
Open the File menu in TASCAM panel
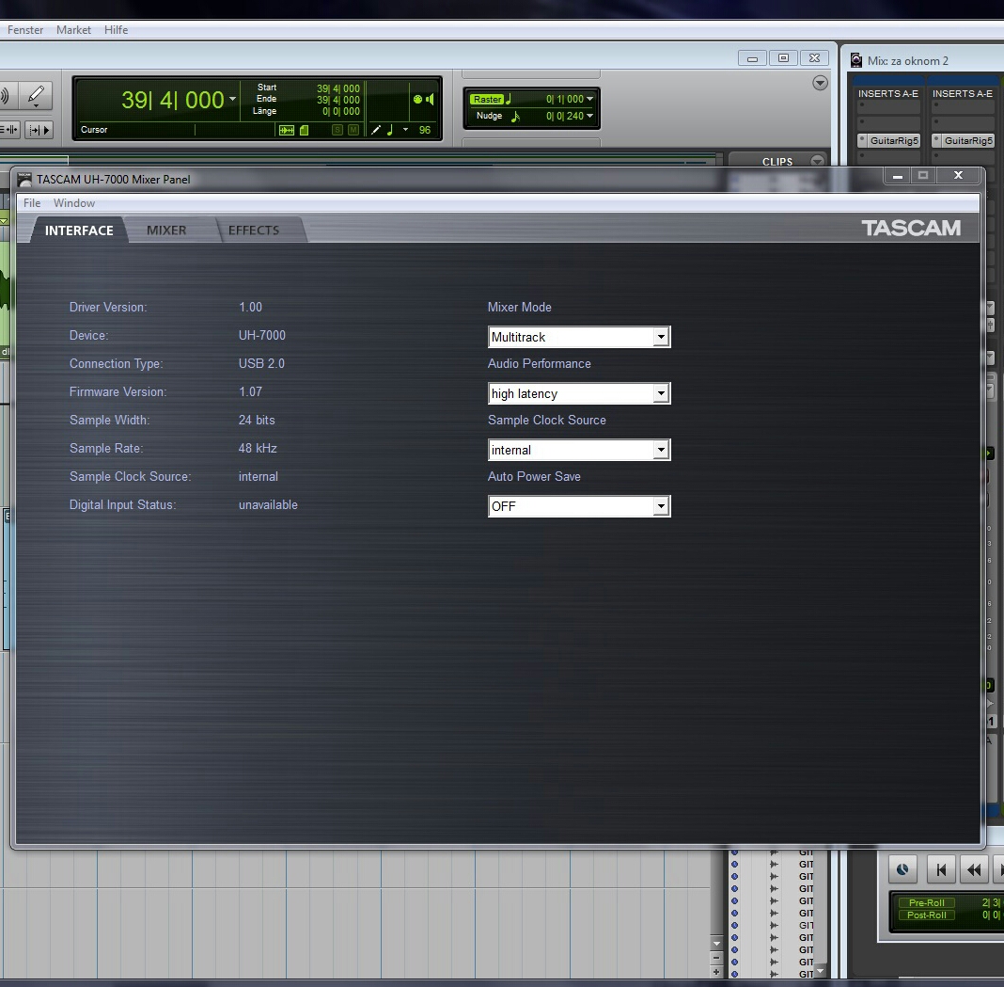pyautogui.click(x=32, y=203)
